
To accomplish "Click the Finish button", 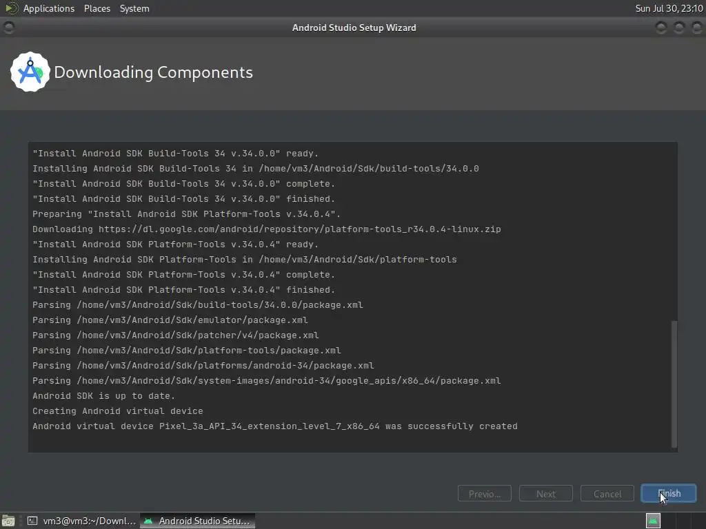I will (x=668, y=493).
